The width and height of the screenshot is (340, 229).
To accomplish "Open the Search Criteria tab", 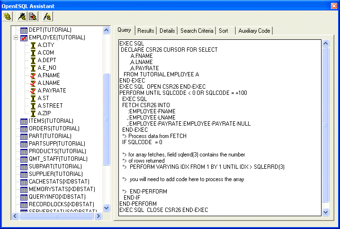I will point(197,31).
